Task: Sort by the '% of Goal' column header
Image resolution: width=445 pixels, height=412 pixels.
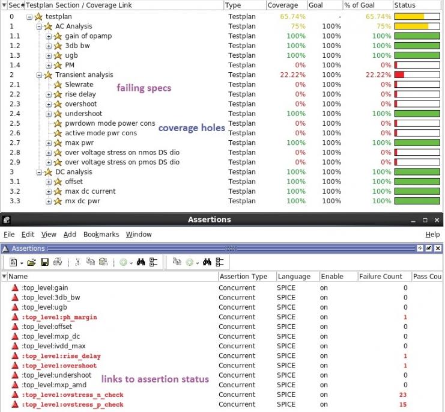Action: click(x=368, y=5)
